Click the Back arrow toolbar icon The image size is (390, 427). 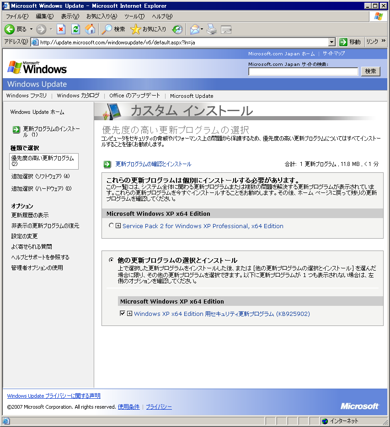pyautogui.click(x=10, y=29)
